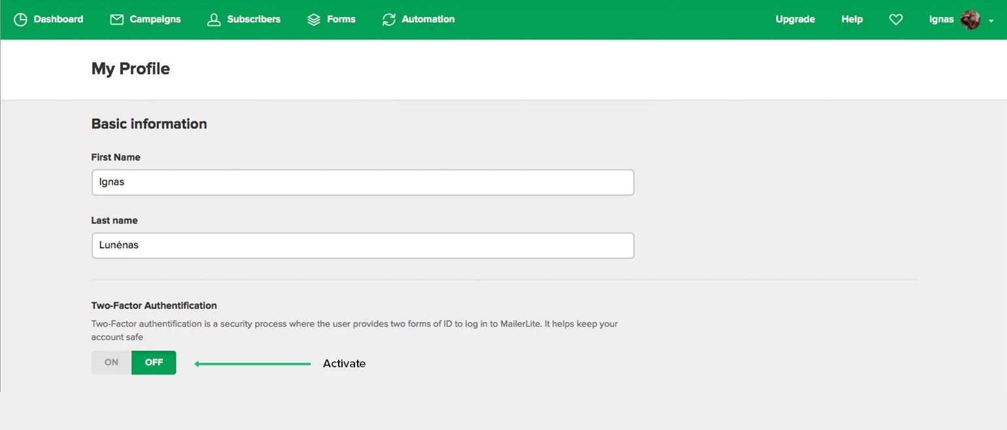The width and height of the screenshot is (1007, 430).
Task: Open the Subscribers text label
Action: (254, 20)
